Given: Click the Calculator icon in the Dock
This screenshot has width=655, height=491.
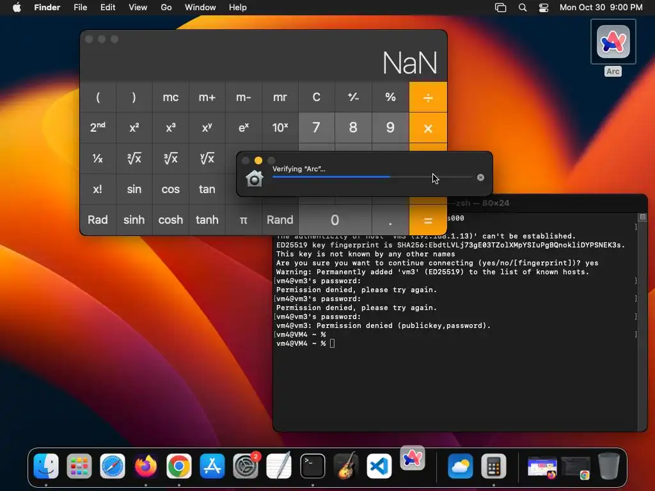Looking at the screenshot, I should [x=494, y=466].
